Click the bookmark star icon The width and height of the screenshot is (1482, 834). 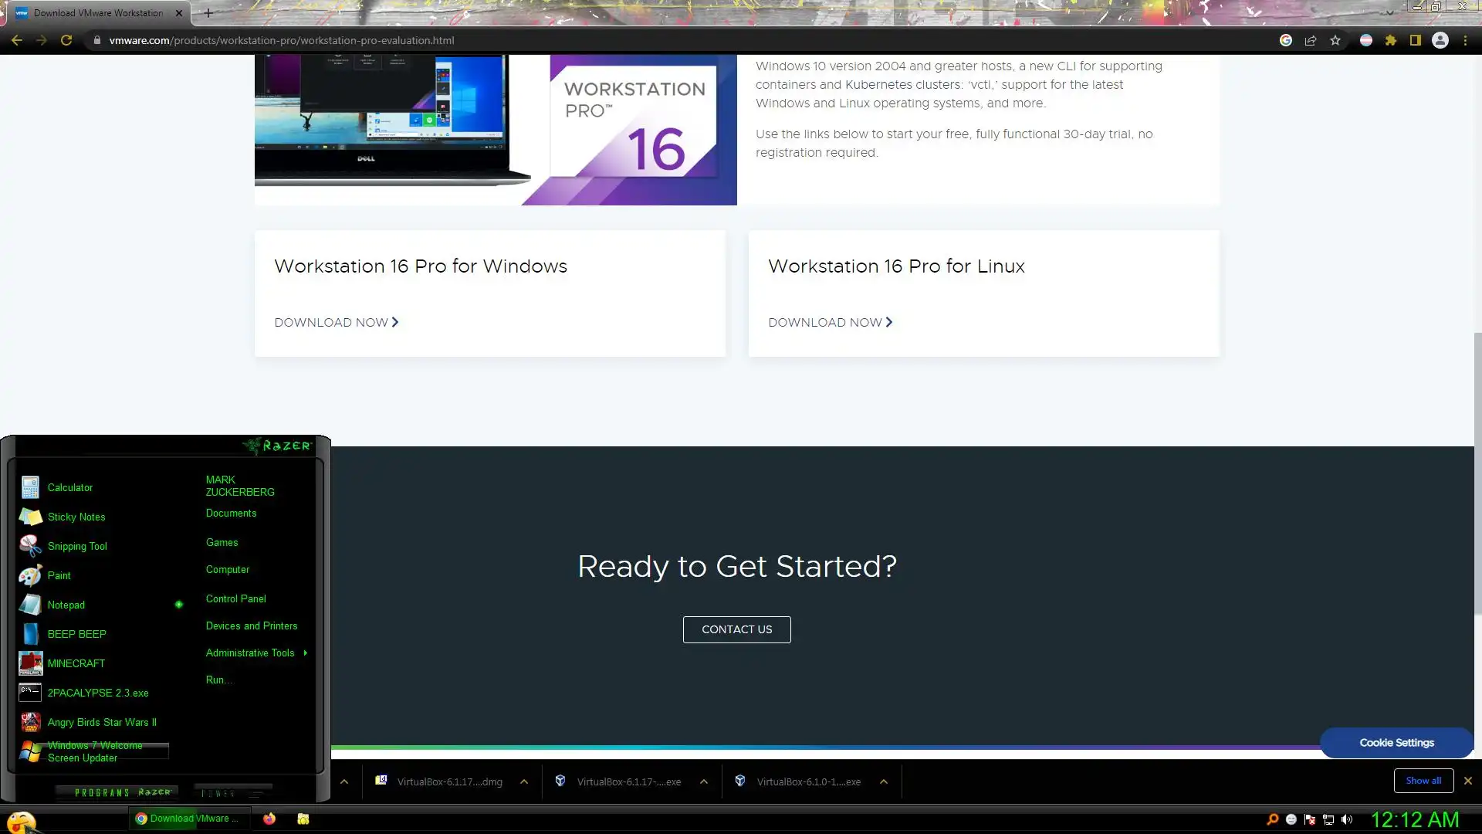tap(1335, 40)
